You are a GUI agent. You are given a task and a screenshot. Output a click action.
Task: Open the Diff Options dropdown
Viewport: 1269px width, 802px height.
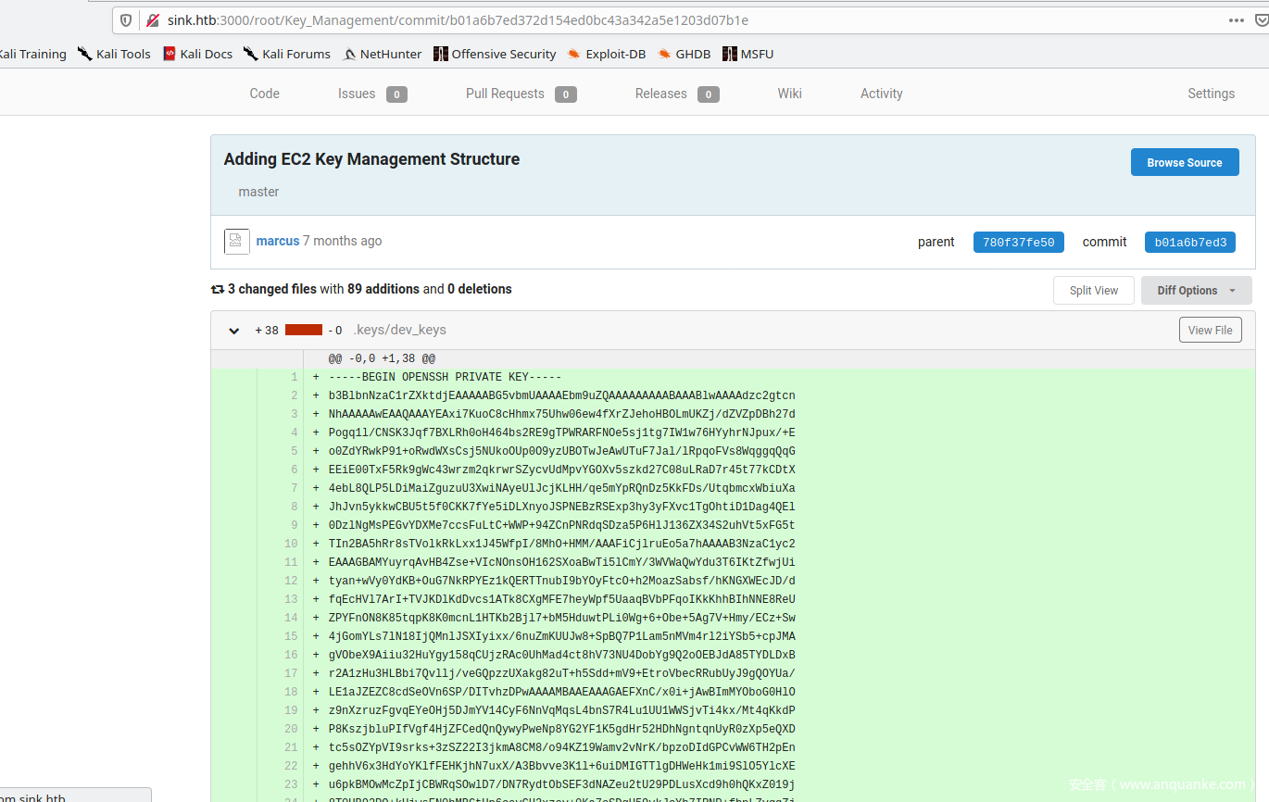click(1197, 291)
